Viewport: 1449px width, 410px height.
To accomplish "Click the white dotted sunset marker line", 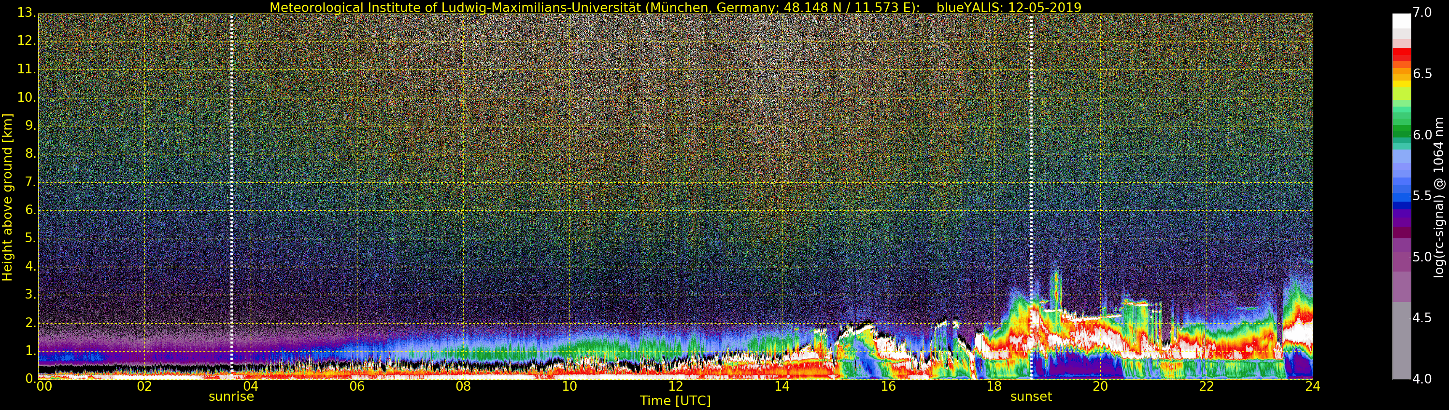I will (1031, 197).
